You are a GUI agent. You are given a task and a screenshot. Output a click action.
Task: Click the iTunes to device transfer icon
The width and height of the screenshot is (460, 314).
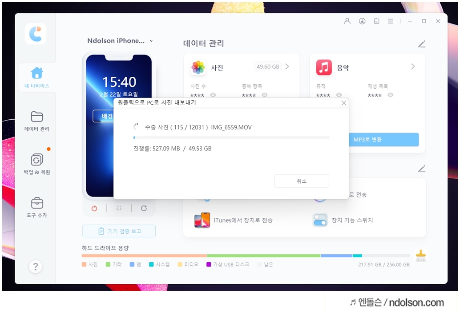(202, 220)
